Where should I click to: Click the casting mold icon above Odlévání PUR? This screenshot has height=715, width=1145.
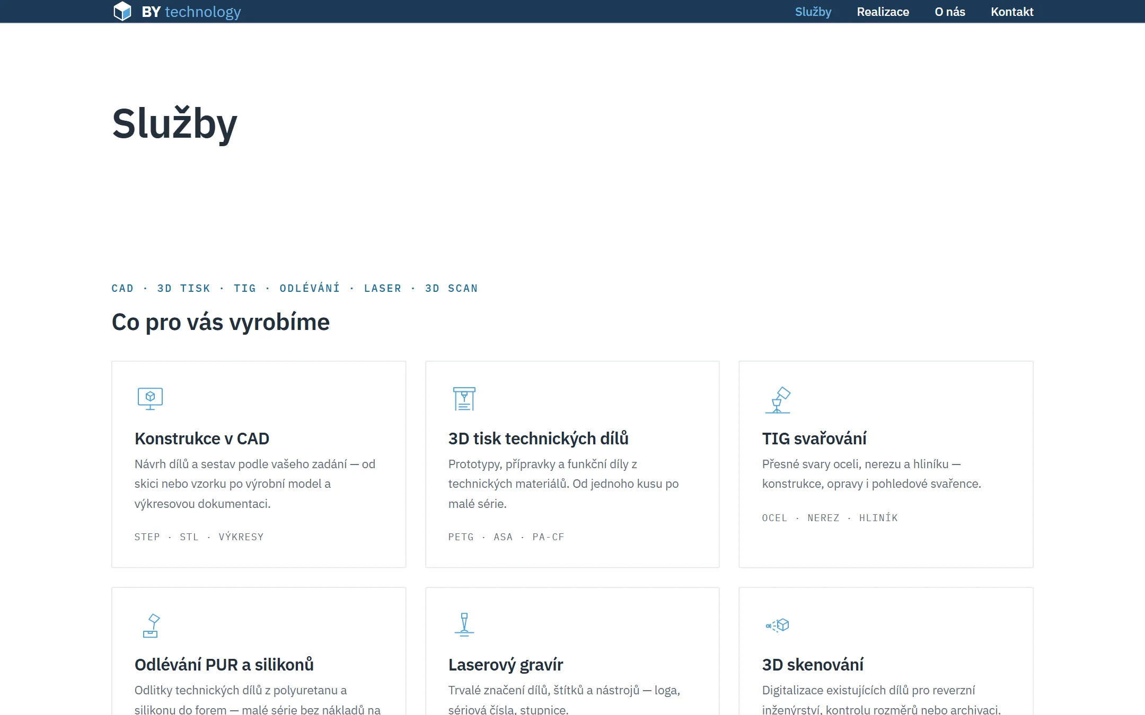pos(152,625)
